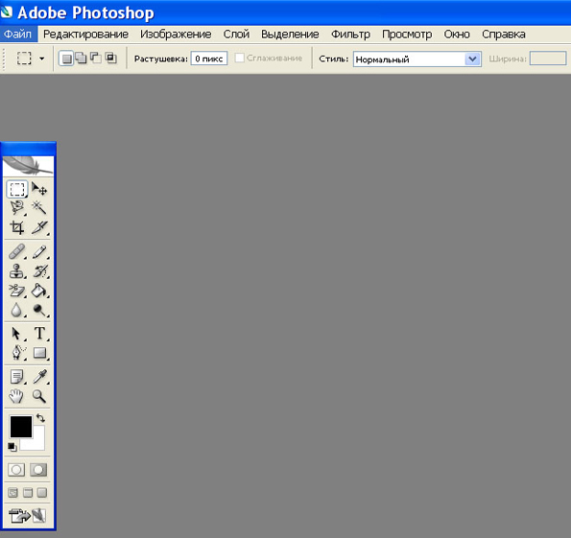Set selection mode to New selection
Image resolution: width=571 pixels, height=538 pixels.
[x=66, y=58]
